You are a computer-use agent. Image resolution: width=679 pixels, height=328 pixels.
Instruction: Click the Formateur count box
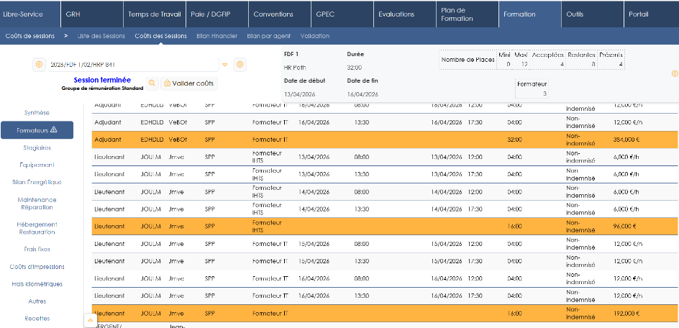pyautogui.click(x=532, y=88)
